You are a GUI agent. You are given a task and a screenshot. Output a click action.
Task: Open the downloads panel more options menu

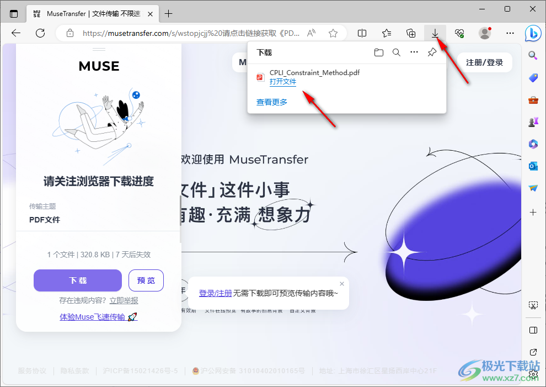[414, 52]
